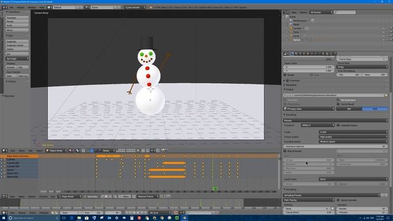
Task: Click the seed randomize clock icon
Action: pyautogui.click(x=333, y=209)
